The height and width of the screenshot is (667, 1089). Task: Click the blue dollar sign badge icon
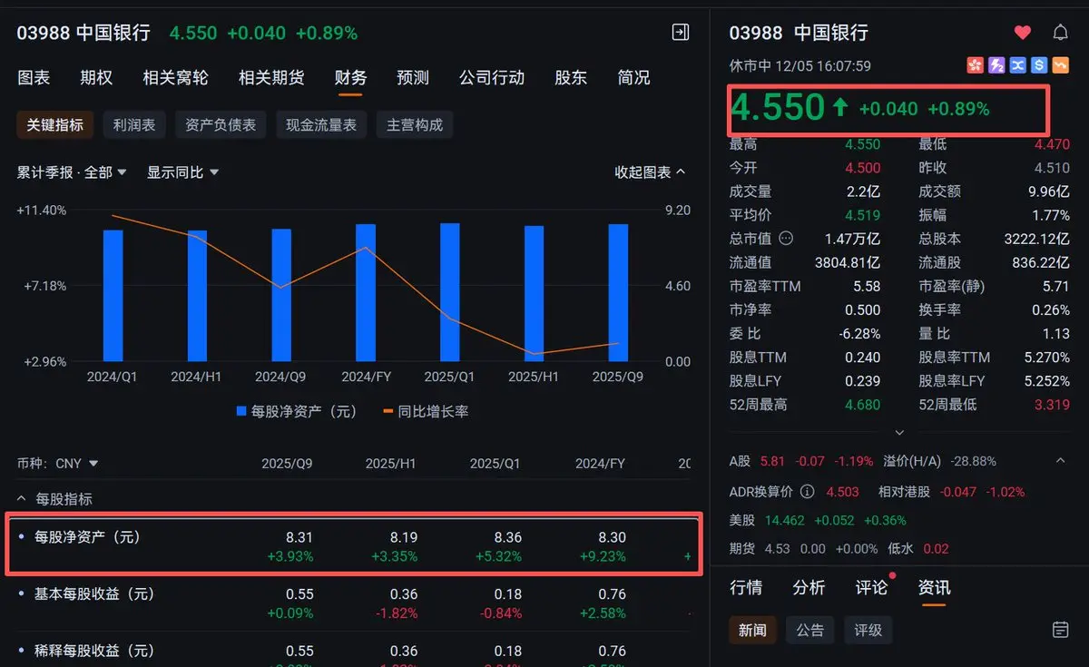tap(1038, 65)
